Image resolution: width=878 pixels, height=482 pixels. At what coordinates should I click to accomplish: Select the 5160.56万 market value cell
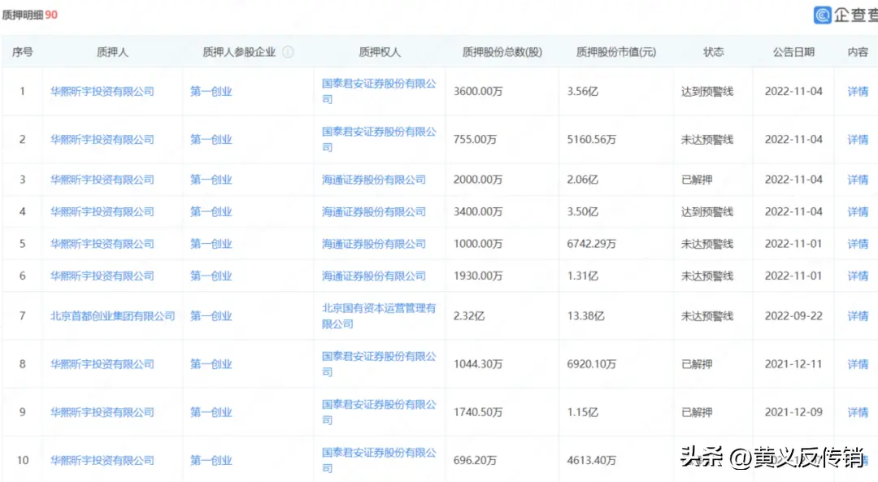click(x=591, y=139)
